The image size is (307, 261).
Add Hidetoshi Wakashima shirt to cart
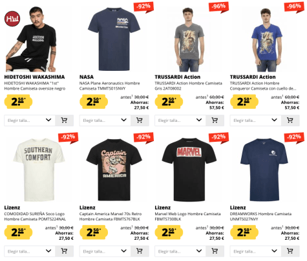pyautogui.click(x=64, y=121)
